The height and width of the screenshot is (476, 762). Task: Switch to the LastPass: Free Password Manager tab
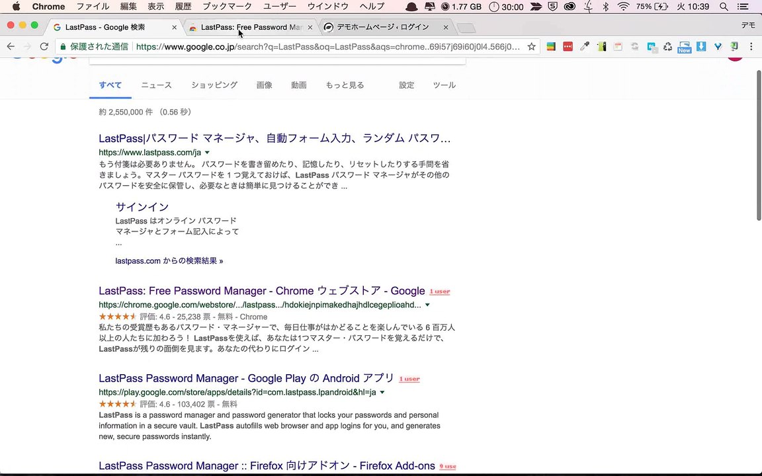(x=251, y=27)
